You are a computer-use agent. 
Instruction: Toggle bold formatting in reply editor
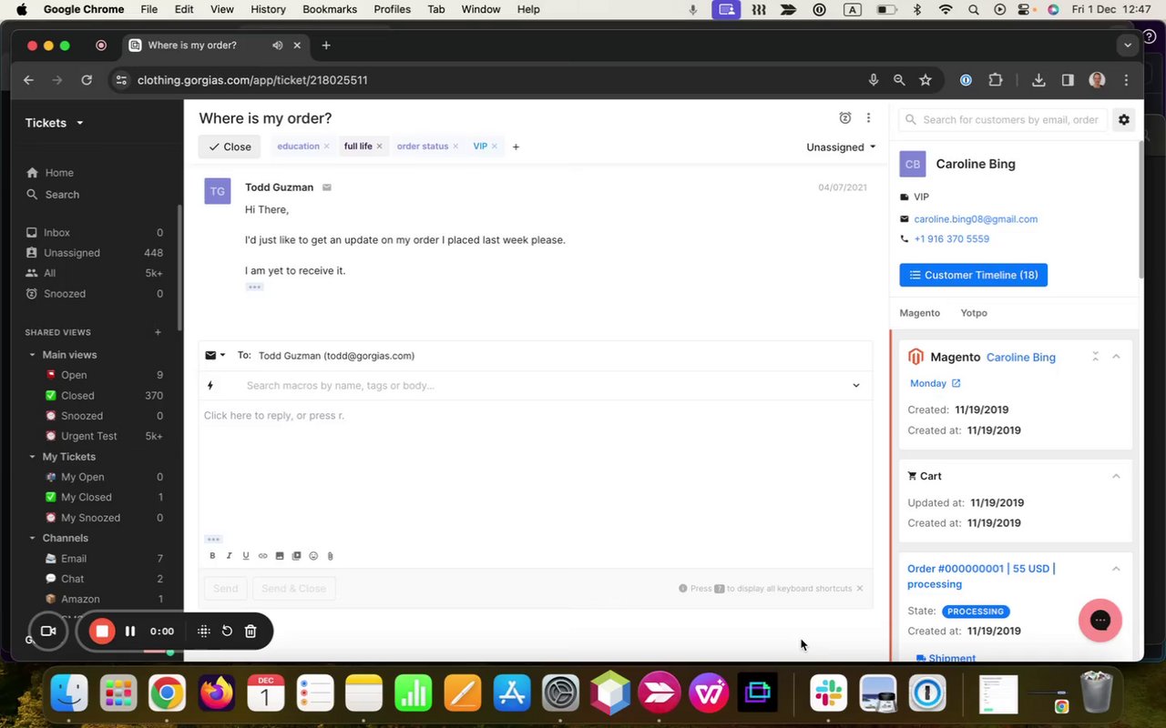pos(212,556)
